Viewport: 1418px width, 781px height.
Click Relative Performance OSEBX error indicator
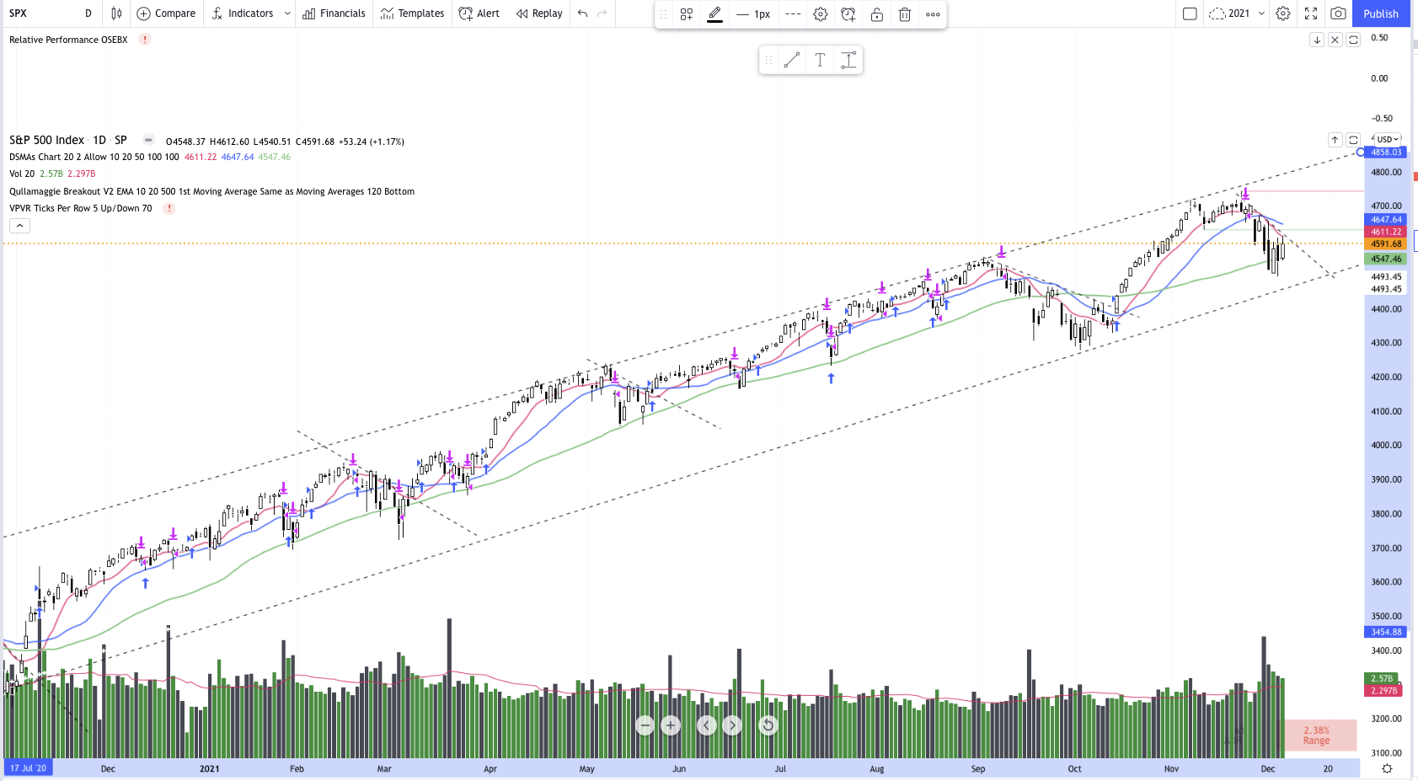click(x=145, y=40)
